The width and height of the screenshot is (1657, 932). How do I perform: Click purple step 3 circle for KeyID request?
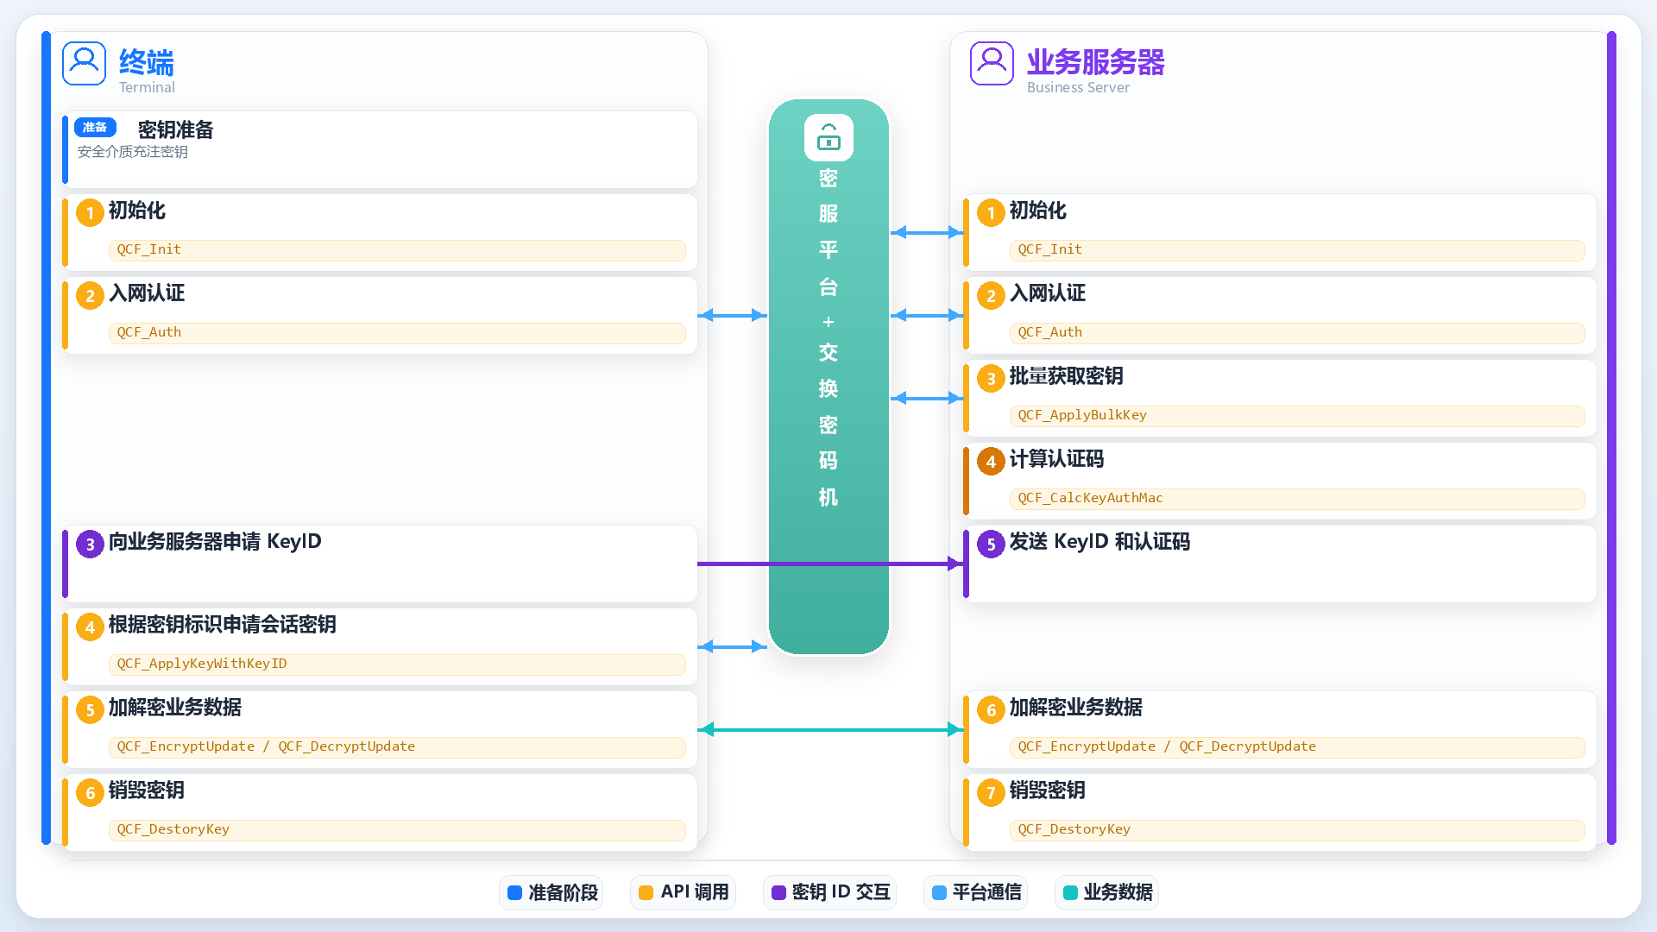tap(90, 544)
